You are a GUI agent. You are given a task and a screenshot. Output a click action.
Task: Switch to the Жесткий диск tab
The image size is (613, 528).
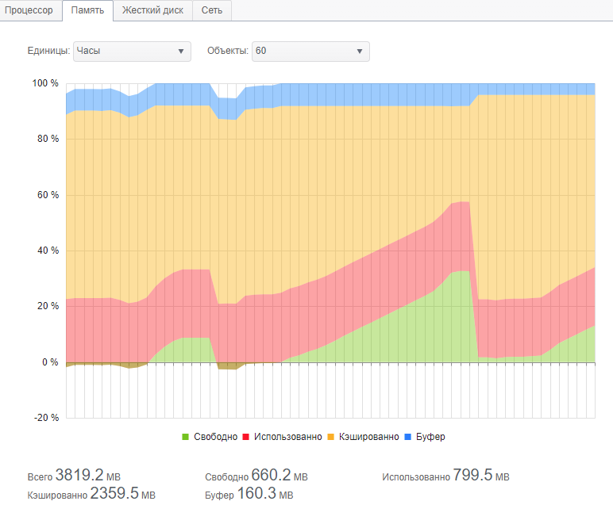point(152,10)
